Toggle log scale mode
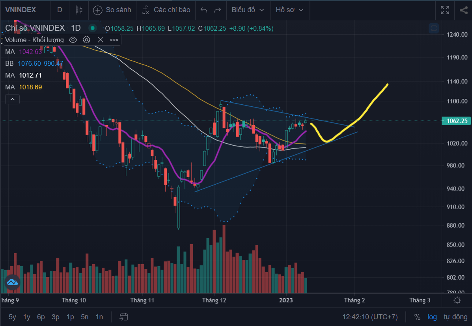The image size is (472, 326). coord(432,317)
